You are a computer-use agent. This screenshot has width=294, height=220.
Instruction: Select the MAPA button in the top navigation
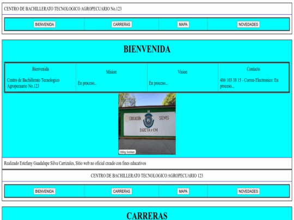183,24
